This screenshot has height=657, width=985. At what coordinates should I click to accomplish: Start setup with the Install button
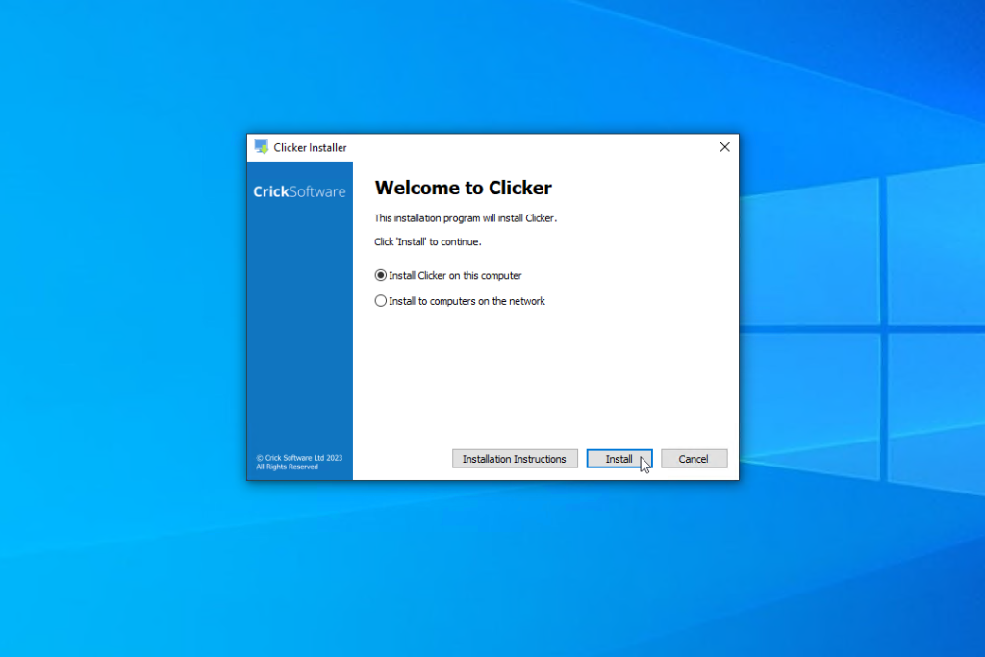click(619, 459)
